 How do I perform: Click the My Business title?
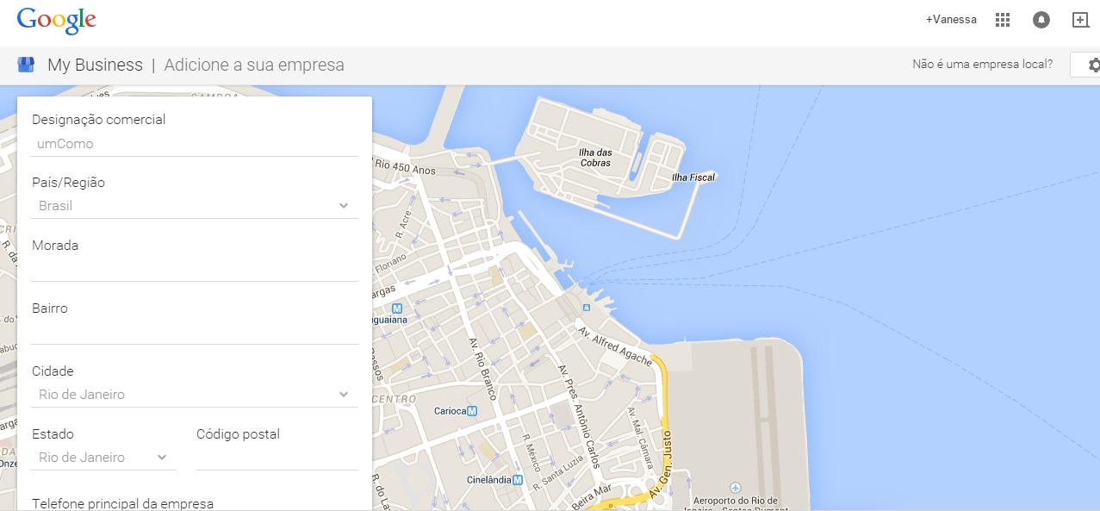click(x=95, y=65)
